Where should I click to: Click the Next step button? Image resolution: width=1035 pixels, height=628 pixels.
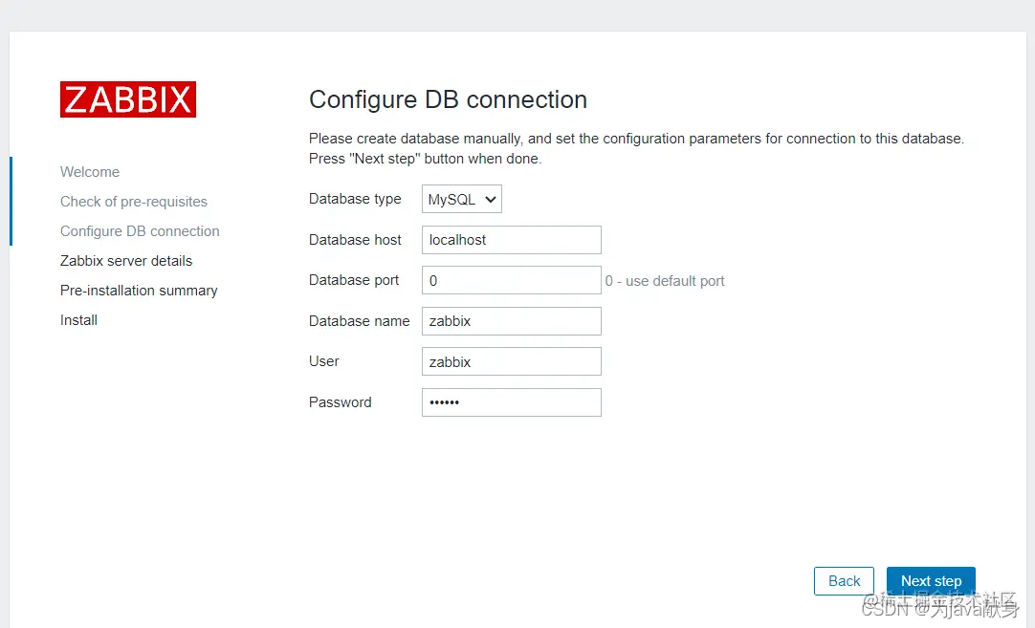pyautogui.click(x=931, y=581)
